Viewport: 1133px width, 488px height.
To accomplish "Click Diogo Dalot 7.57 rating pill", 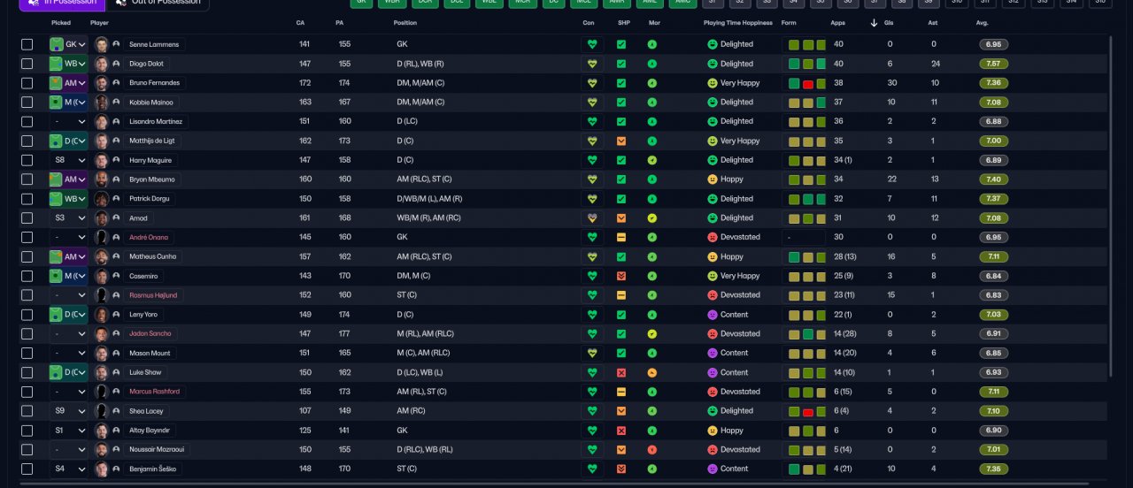I will click(993, 64).
